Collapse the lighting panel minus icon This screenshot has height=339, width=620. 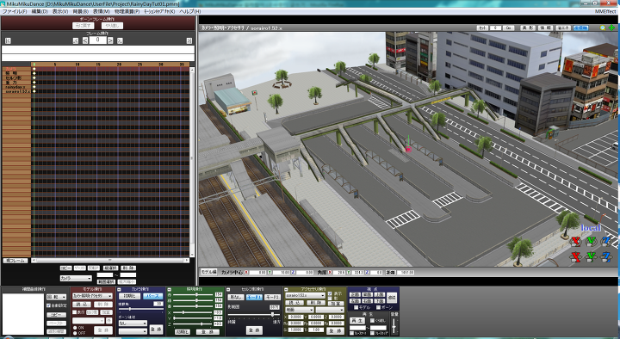tap(170, 290)
